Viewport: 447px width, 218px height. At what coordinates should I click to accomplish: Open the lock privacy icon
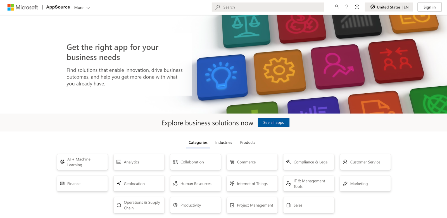[336, 7]
